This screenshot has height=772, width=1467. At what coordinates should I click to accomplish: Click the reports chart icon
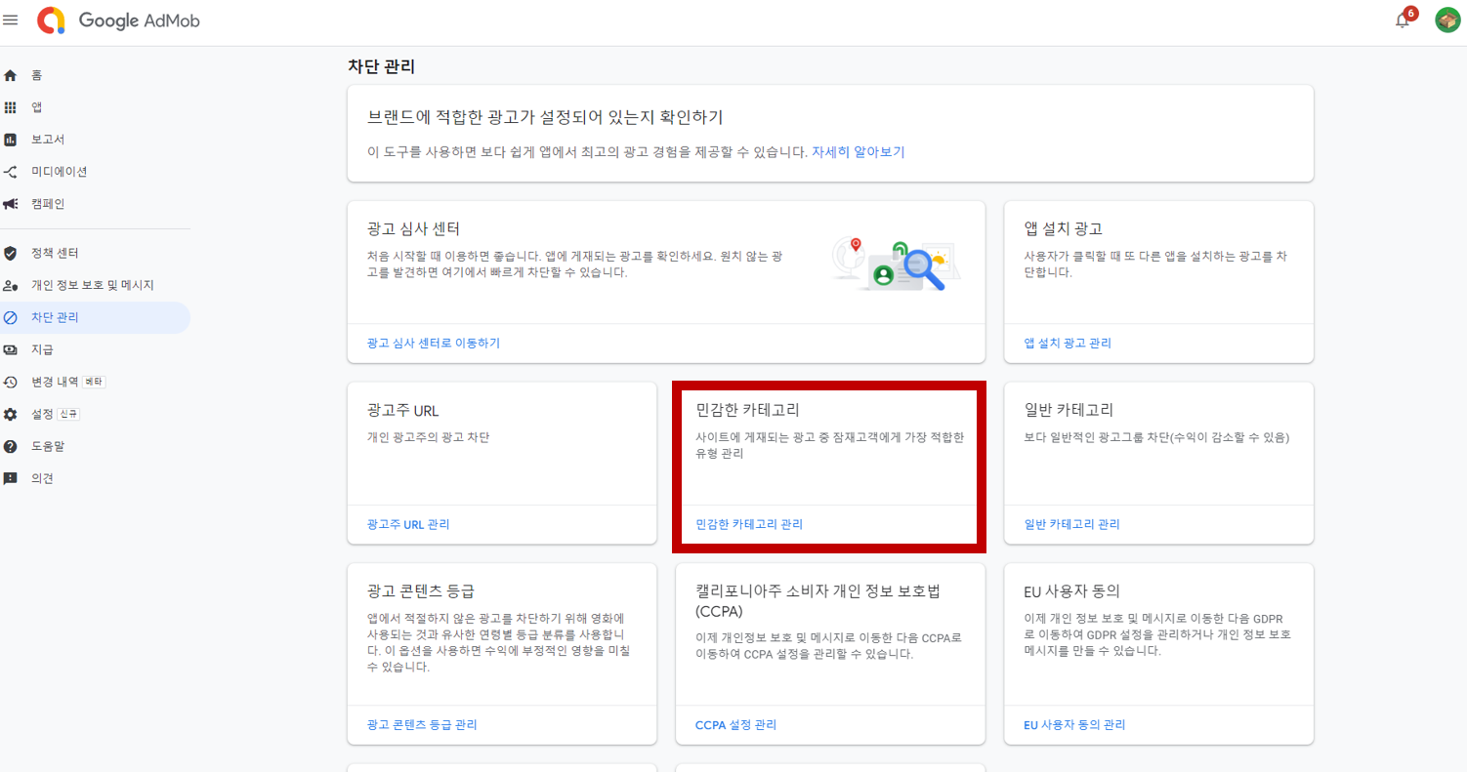(x=11, y=140)
